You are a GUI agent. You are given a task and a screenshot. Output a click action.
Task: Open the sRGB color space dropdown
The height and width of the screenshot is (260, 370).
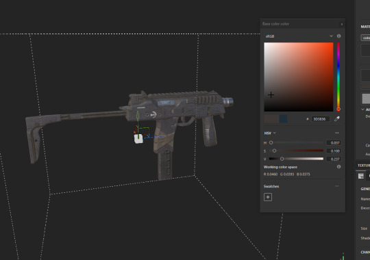coord(299,36)
